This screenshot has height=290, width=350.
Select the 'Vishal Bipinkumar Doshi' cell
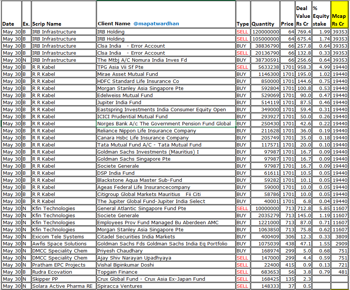pos(166,265)
